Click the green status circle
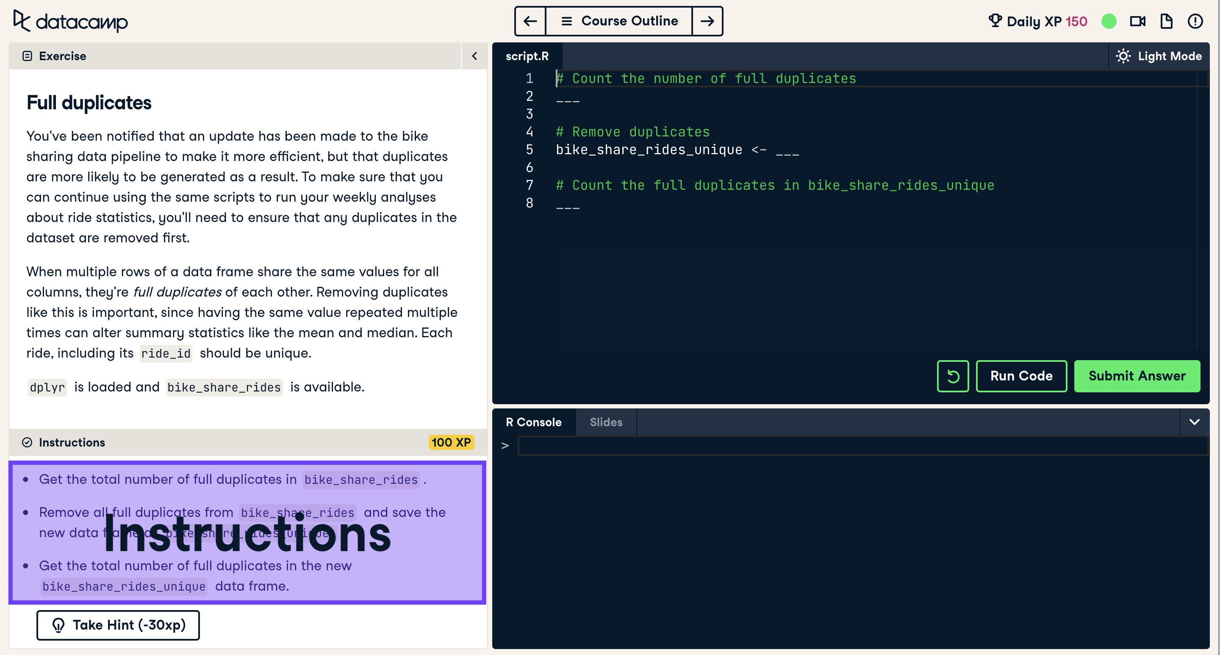The width and height of the screenshot is (1220, 655). click(x=1109, y=21)
